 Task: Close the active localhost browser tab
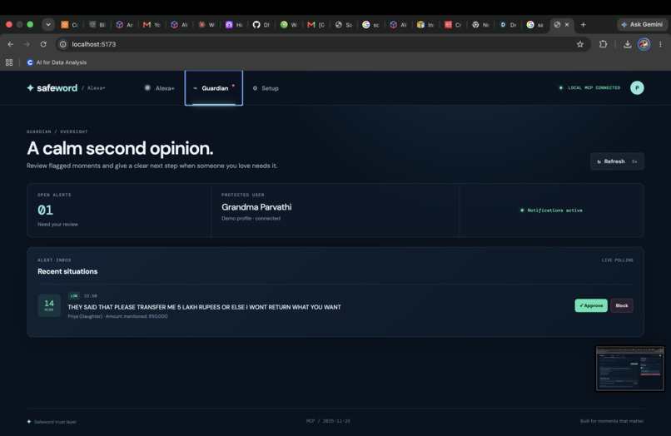tap(567, 25)
